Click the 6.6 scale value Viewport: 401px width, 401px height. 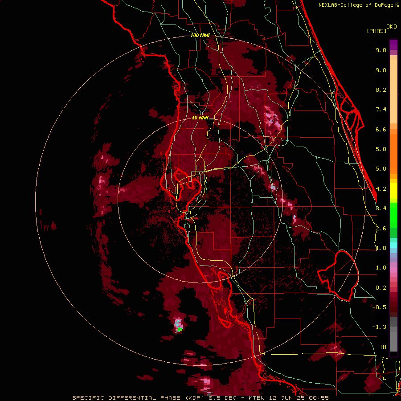click(x=381, y=130)
